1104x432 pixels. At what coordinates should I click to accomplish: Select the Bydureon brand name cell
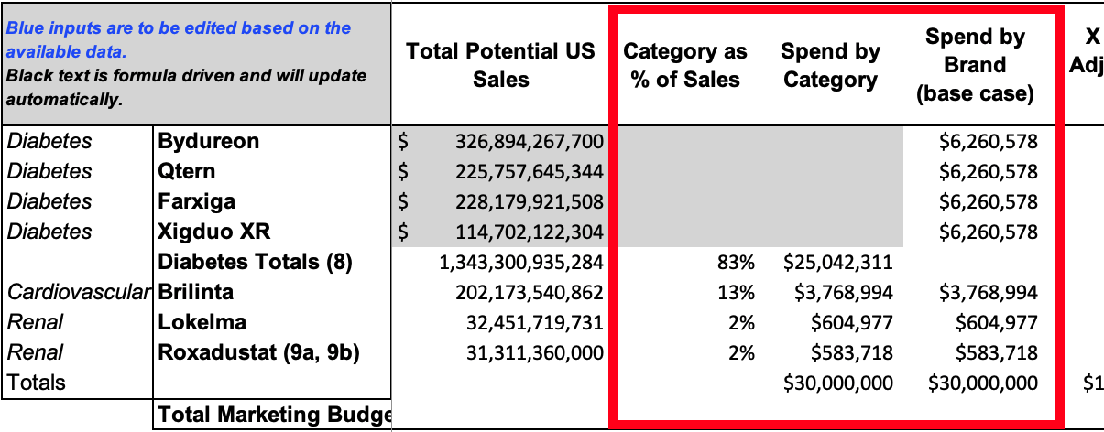271,141
